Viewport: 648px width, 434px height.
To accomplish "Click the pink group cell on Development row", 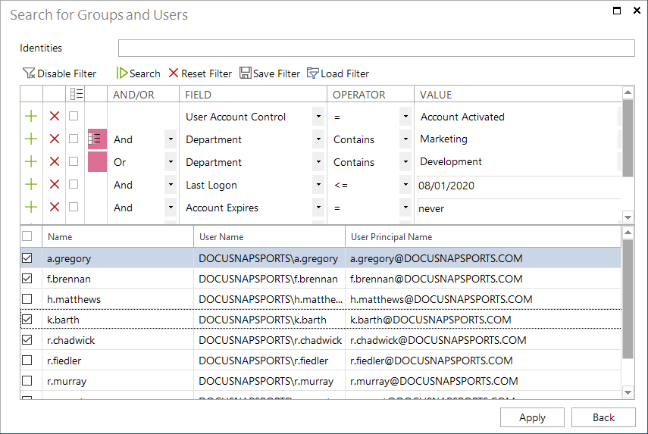I will [97, 161].
